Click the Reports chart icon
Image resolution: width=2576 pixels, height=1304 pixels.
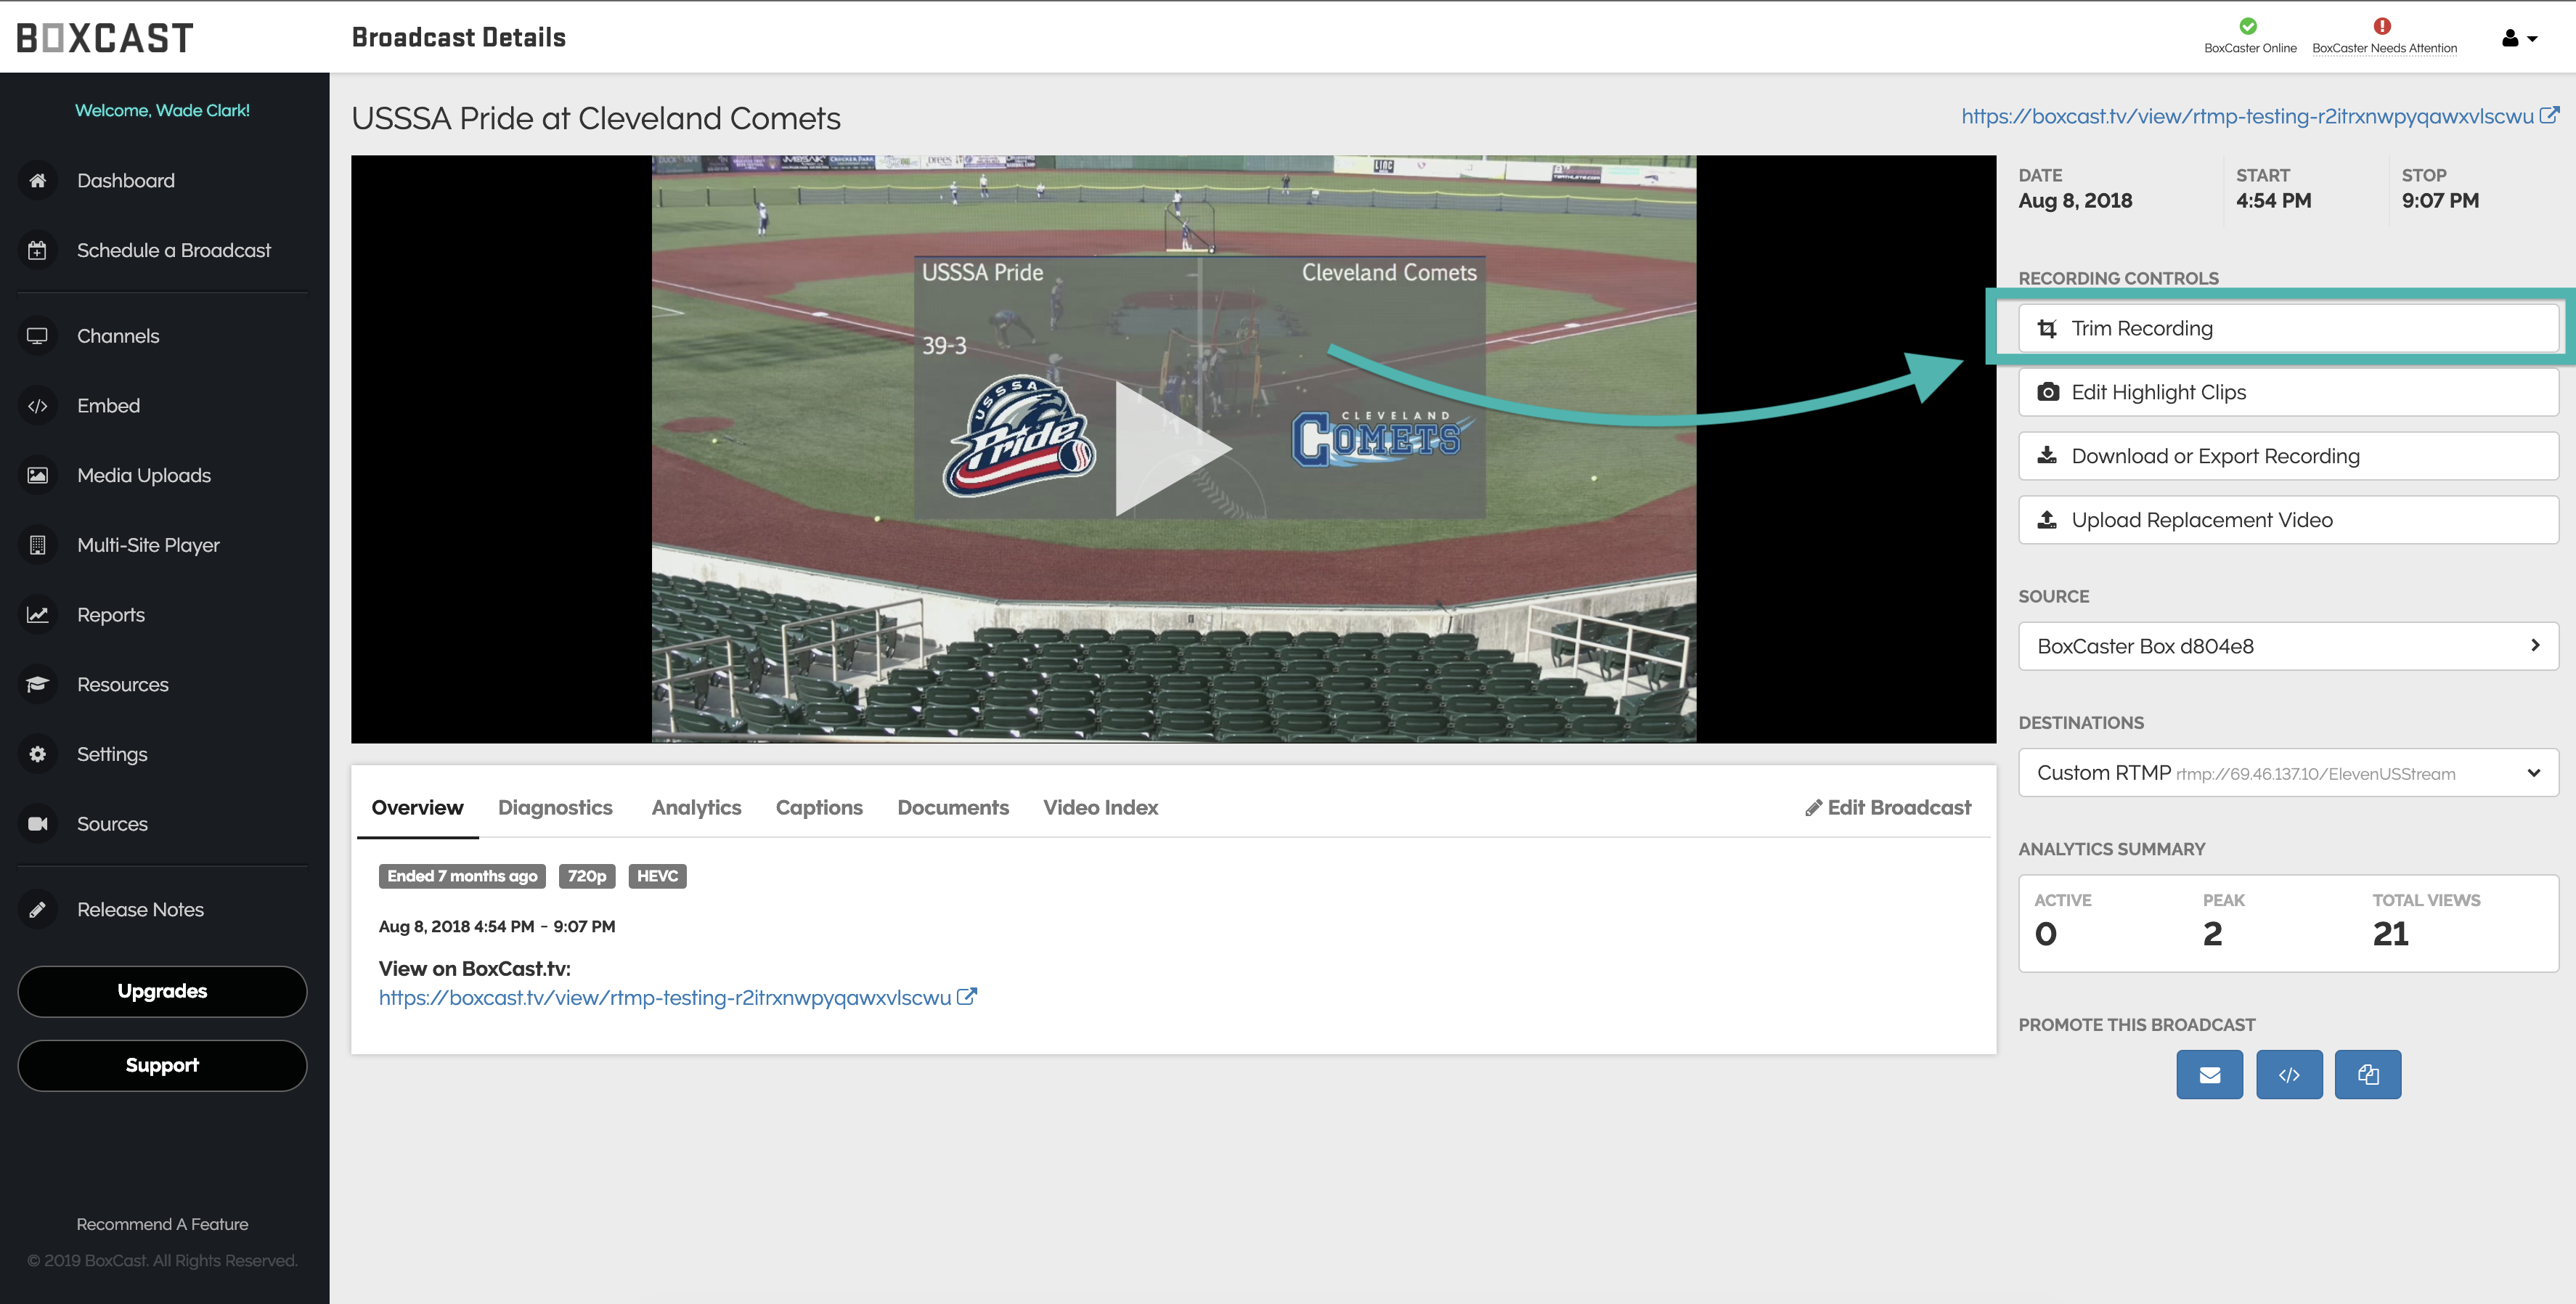pyautogui.click(x=37, y=615)
